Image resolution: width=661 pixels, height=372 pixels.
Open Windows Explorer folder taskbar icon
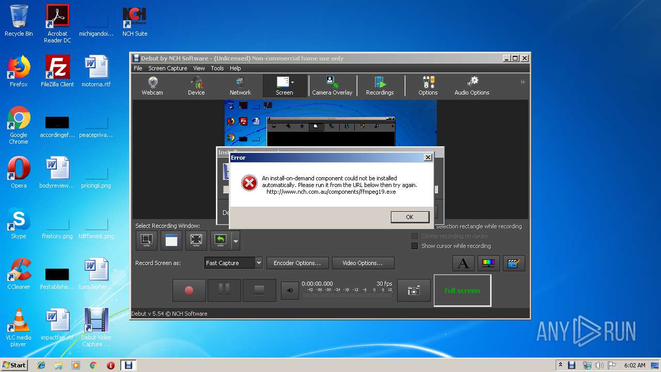coord(58,365)
